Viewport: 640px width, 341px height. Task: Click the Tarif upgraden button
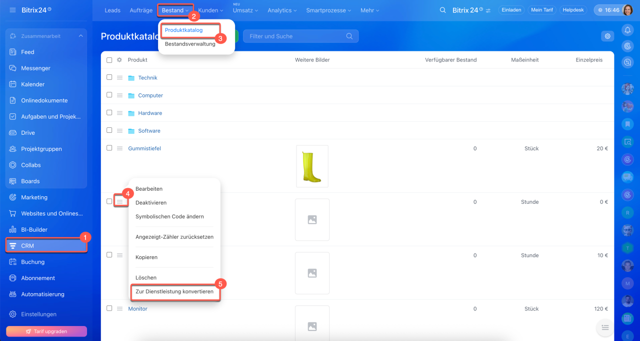click(x=46, y=332)
